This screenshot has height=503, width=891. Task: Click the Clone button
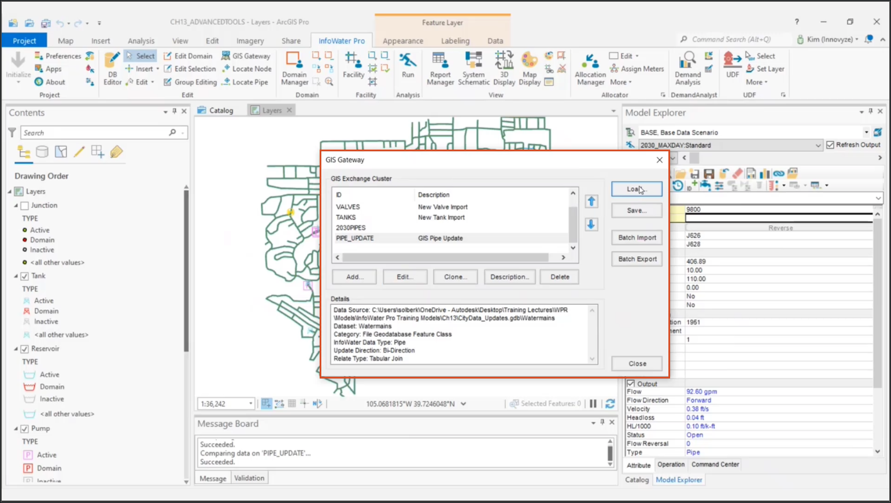pos(455,277)
